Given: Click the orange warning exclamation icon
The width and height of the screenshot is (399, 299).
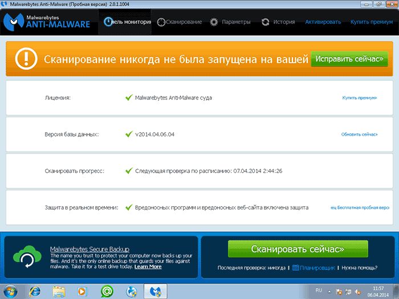Looking at the screenshot, I should point(26,59).
